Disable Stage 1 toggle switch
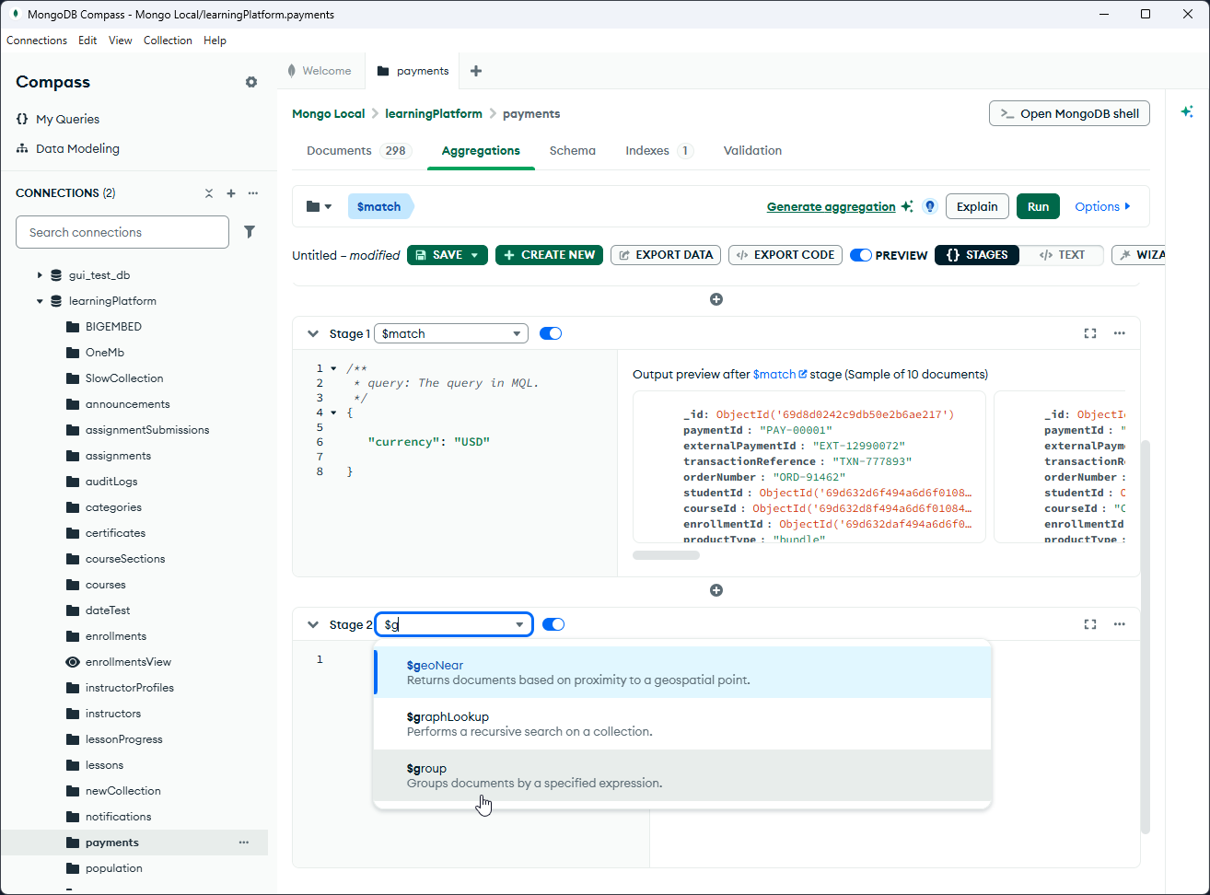This screenshot has height=895, width=1210. pyautogui.click(x=551, y=333)
